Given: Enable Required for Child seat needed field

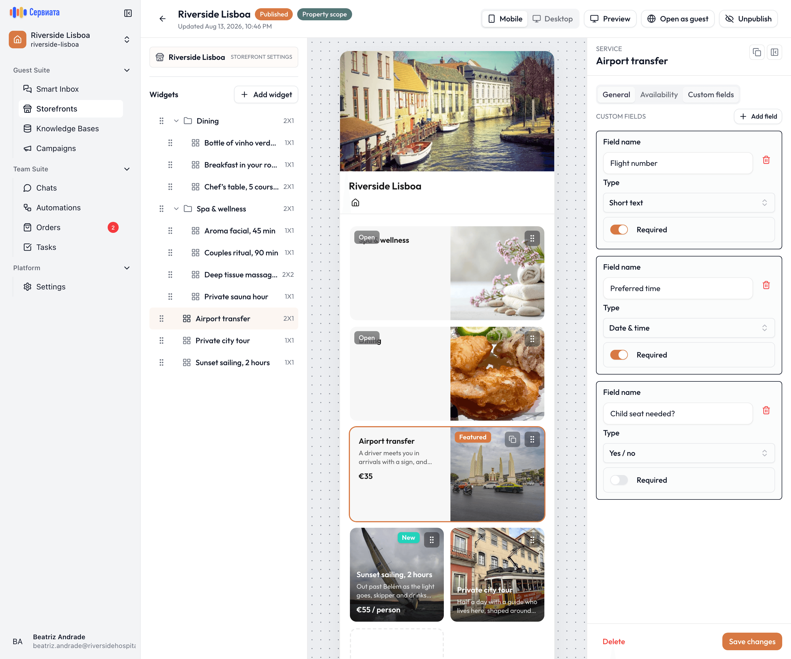Looking at the screenshot, I should coord(619,480).
